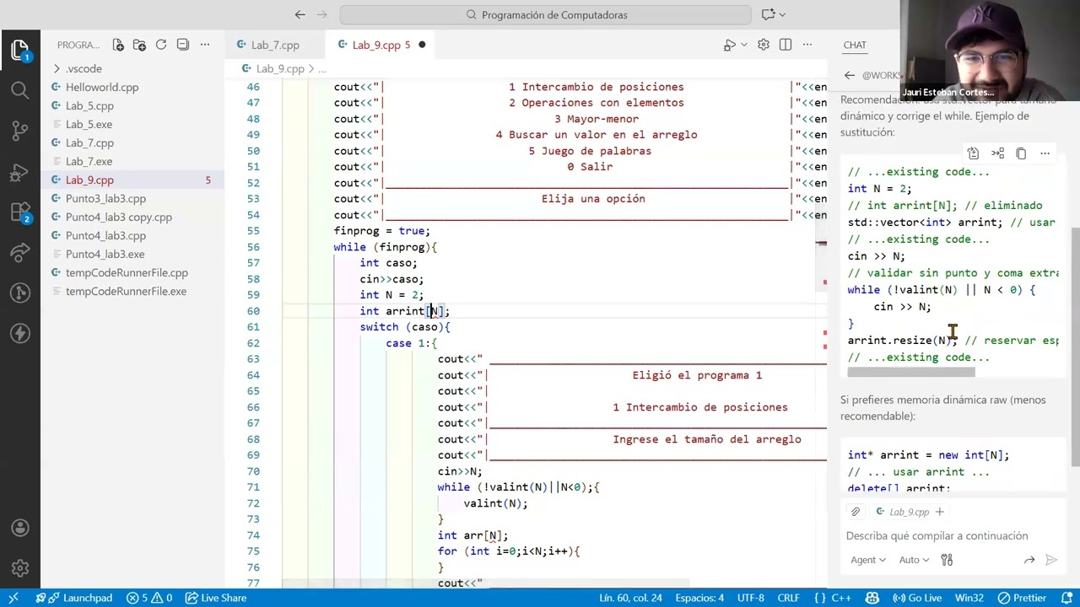Open the Agent mode dropdown

pyautogui.click(x=868, y=560)
